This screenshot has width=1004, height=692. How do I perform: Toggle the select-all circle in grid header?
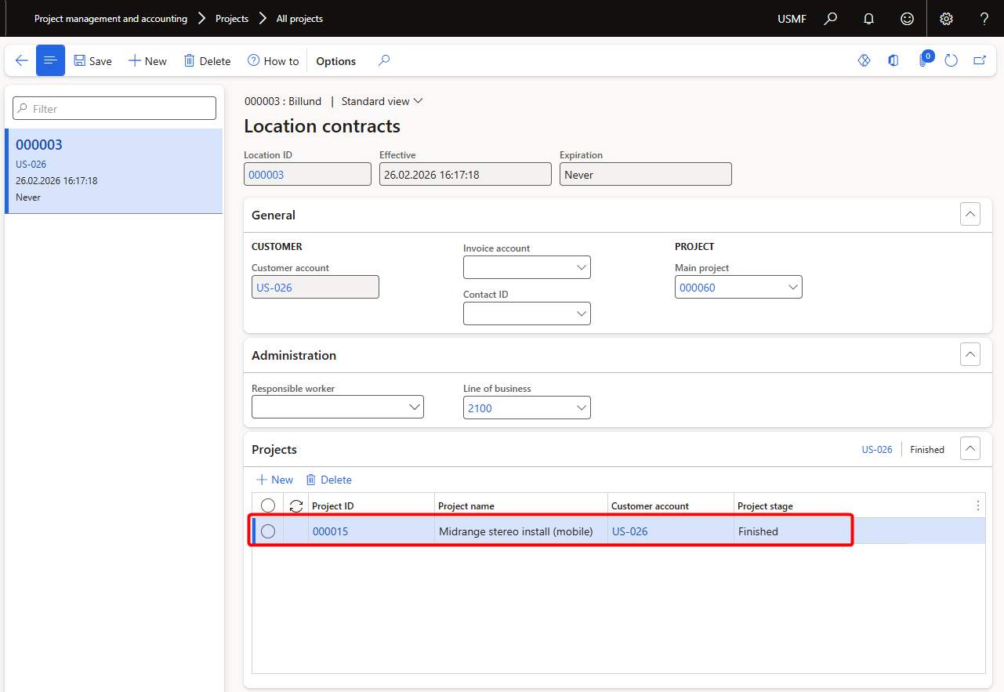268,505
